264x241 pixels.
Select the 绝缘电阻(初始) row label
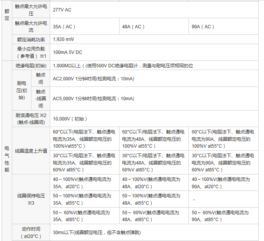click(31, 65)
